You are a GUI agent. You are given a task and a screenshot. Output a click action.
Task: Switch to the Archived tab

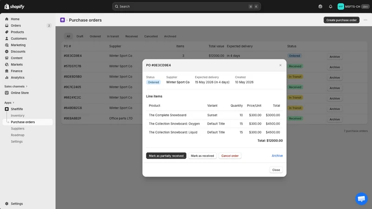click(x=170, y=36)
